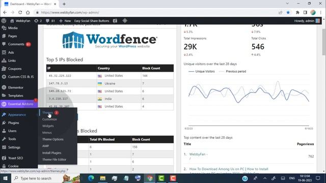Open Links in the sidebar

pos(12,60)
